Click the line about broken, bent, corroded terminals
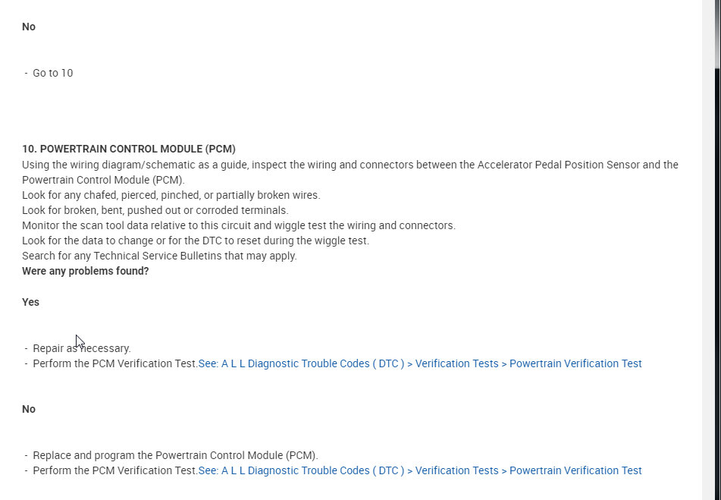Image resolution: width=721 pixels, height=500 pixels. [155, 210]
